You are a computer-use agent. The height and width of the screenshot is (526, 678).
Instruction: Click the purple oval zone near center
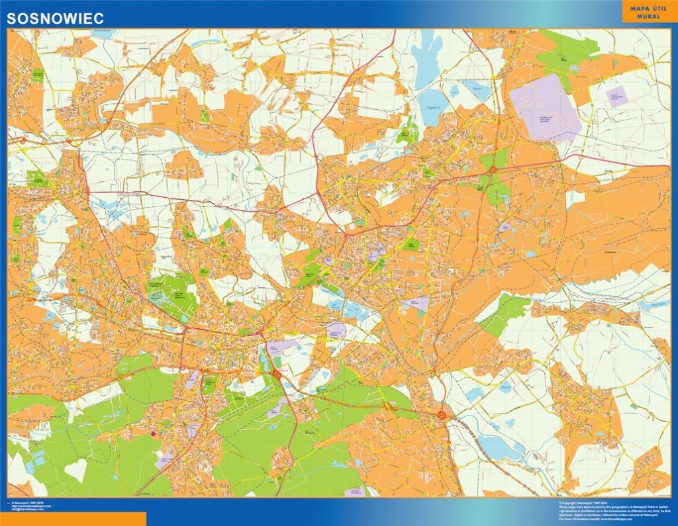click(336, 331)
